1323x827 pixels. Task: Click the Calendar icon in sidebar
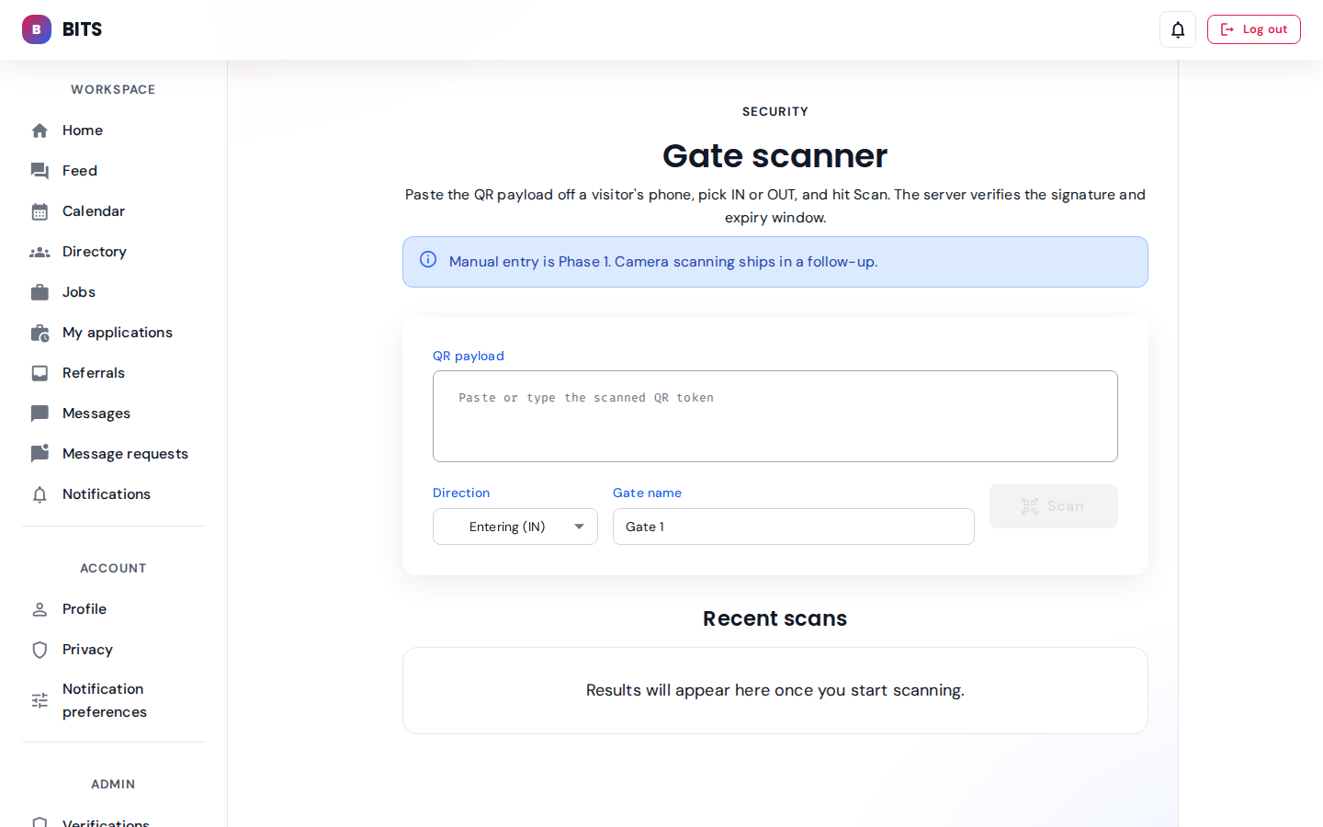click(x=40, y=211)
